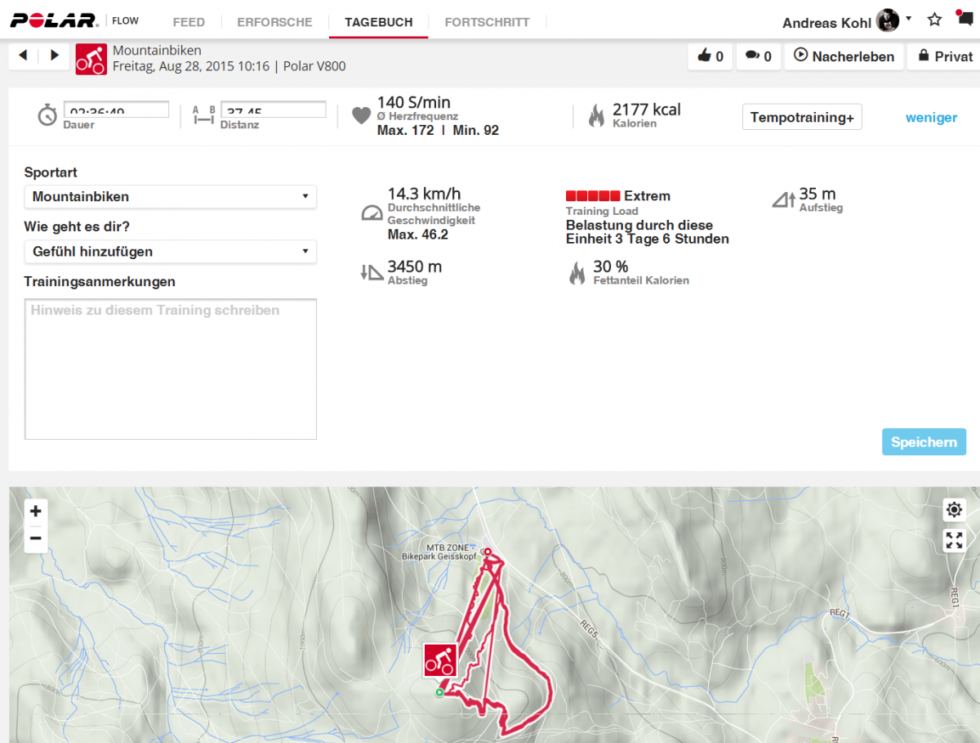
Task: Open the Andreas Kohl profile menu
Action: coord(846,22)
